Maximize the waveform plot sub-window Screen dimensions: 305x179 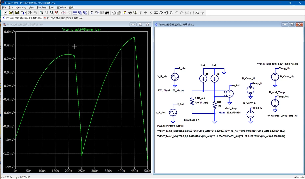coord(140,24)
